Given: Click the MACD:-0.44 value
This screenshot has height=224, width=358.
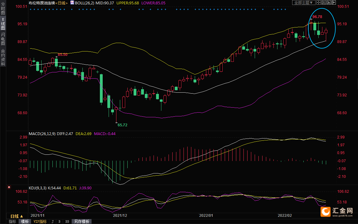Looking at the screenshot, I should [x=105, y=134].
